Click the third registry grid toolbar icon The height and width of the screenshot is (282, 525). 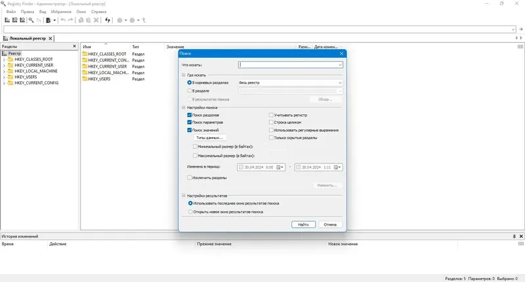(x=22, y=20)
